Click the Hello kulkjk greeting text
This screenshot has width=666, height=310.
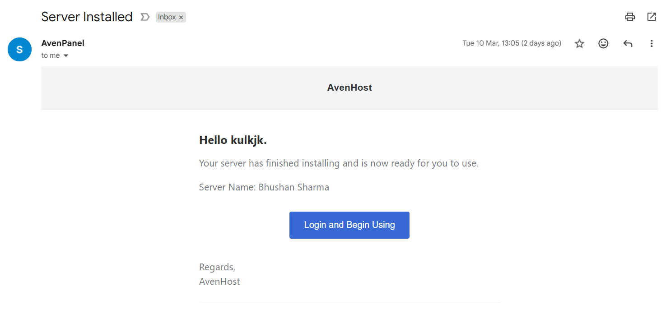pos(233,140)
